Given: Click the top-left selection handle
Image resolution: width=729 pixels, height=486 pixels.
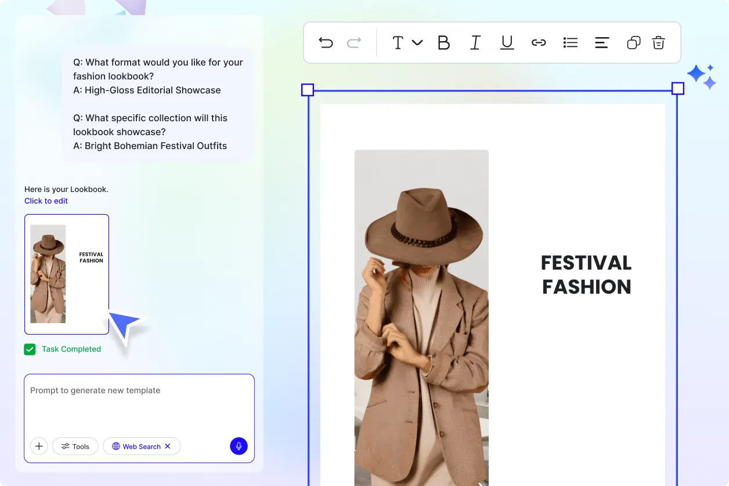Looking at the screenshot, I should coord(308,90).
